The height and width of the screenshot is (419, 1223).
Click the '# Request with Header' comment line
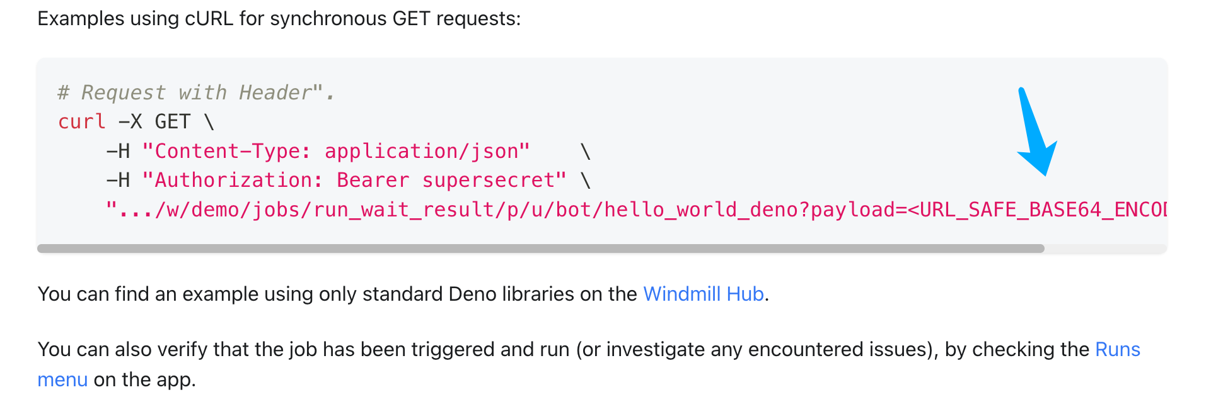click(195, 92)
